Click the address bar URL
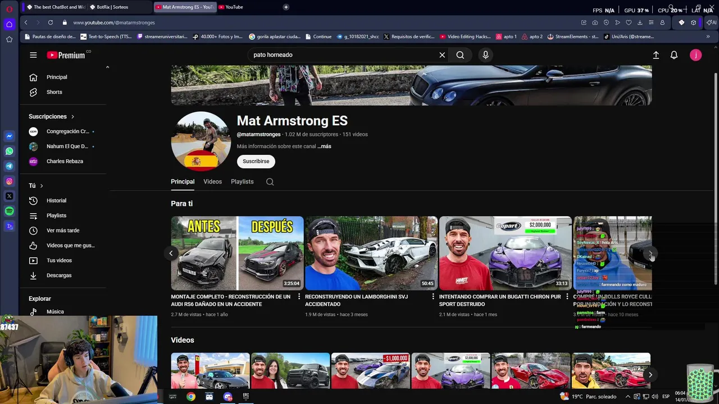The width and height of the screenshot is (719, 404). (x=114, y=22)
